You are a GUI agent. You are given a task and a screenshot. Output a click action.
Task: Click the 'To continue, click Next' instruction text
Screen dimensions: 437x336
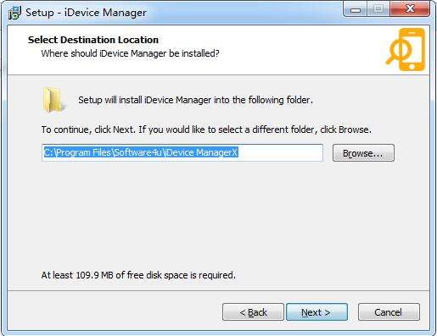tap(206, 129)
